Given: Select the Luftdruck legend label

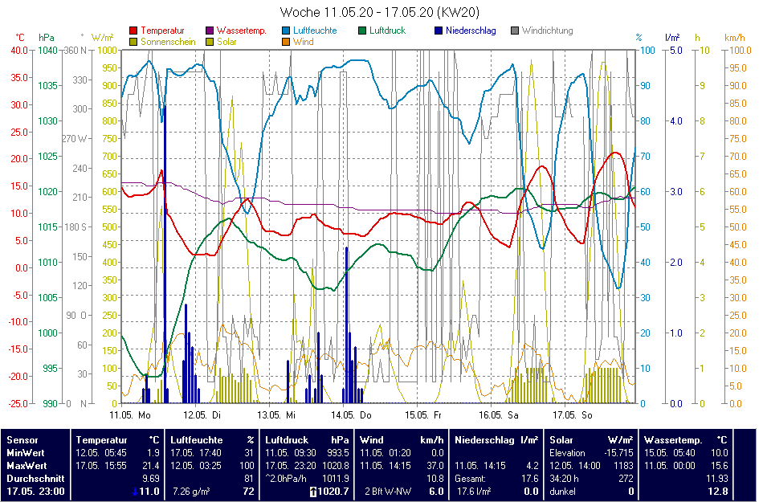Looking at the screenshot, I should (x=387, y=31).
